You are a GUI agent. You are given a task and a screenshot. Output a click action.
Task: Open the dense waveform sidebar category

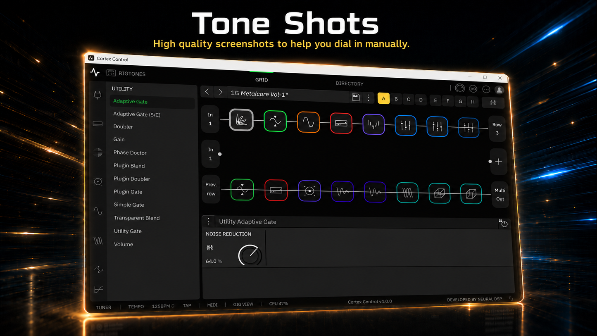tap(98, 241)
